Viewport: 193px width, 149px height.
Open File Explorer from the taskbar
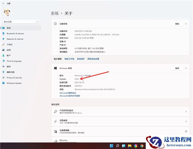(x=130, y=146)
